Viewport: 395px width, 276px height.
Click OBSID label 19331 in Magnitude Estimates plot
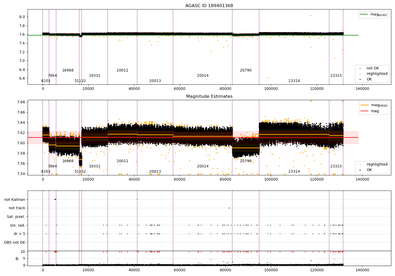tap(95, 166)
